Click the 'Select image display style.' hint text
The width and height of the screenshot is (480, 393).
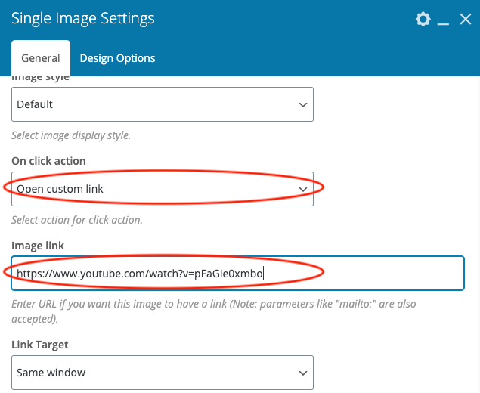point(71,136)
